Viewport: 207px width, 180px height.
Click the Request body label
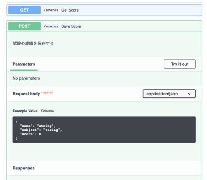coord(26,94)
